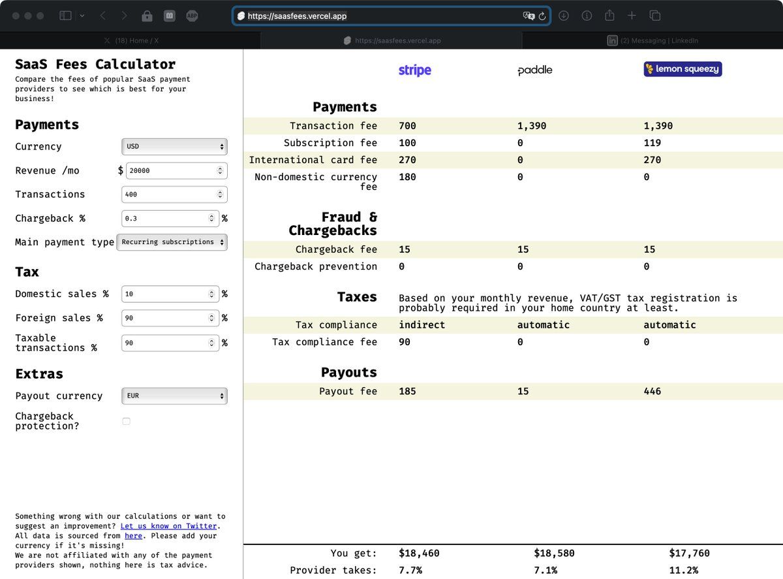The height and width of the screenshot is (579, 783).
Task: Show the tab overview icon
Action: coord(654,16)
